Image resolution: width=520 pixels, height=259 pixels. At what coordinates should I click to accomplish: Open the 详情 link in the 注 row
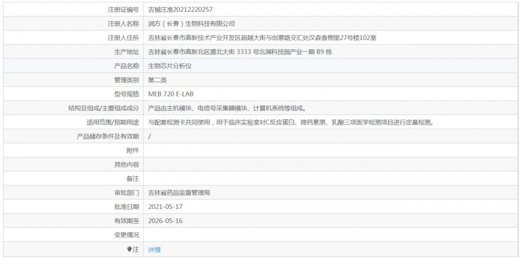154,250
